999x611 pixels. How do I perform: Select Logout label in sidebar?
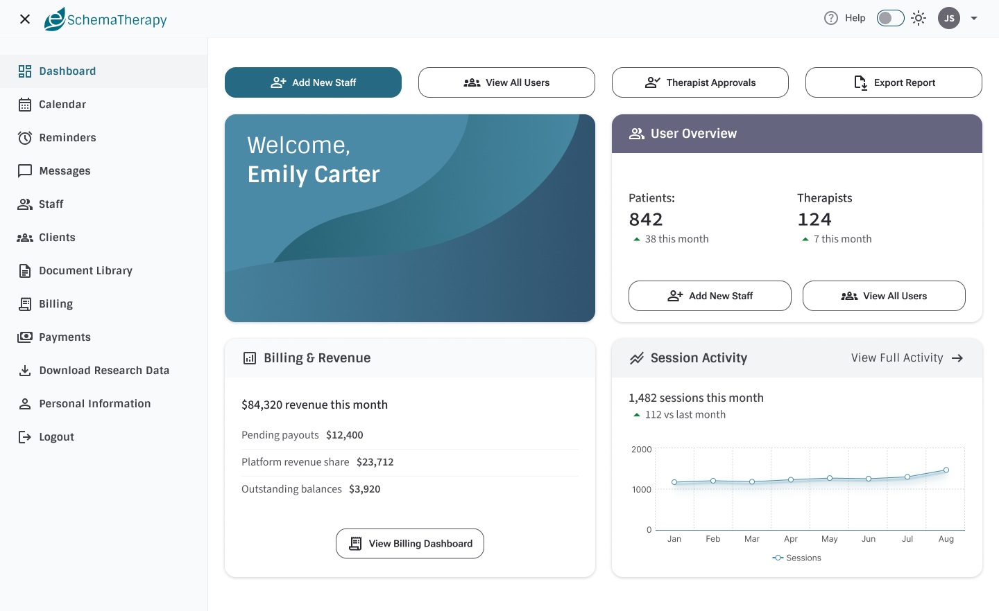[57, 437]
